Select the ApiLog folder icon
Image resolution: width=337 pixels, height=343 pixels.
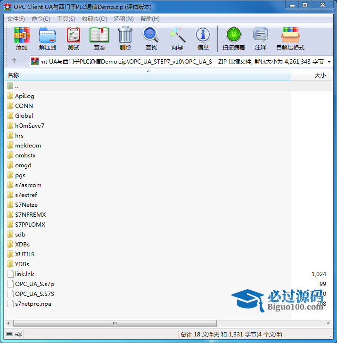tap(10, 96)
